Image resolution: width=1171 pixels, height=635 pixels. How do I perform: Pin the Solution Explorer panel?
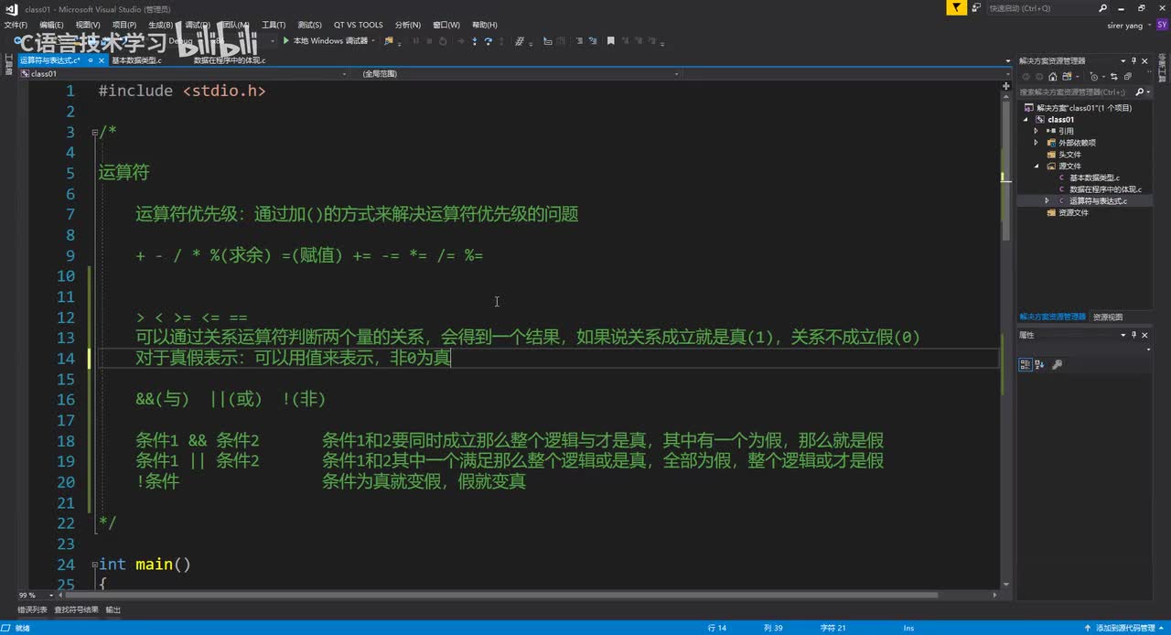click(x=1133, y=60)
